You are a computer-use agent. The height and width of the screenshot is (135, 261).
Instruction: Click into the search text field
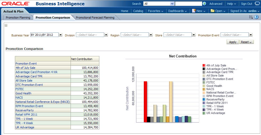(x=188, y=4)
